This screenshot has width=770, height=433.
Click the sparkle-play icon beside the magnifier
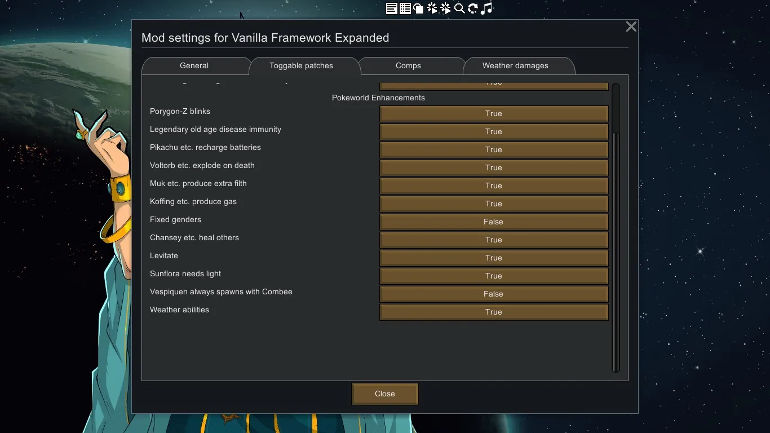(446, 8)
